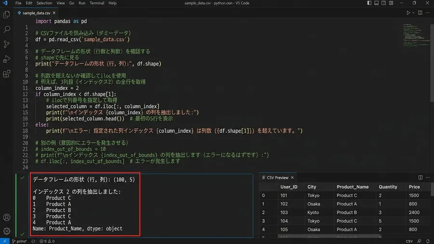Open the Source Control view
The image size is (434, 244).
tap(7, 44)
